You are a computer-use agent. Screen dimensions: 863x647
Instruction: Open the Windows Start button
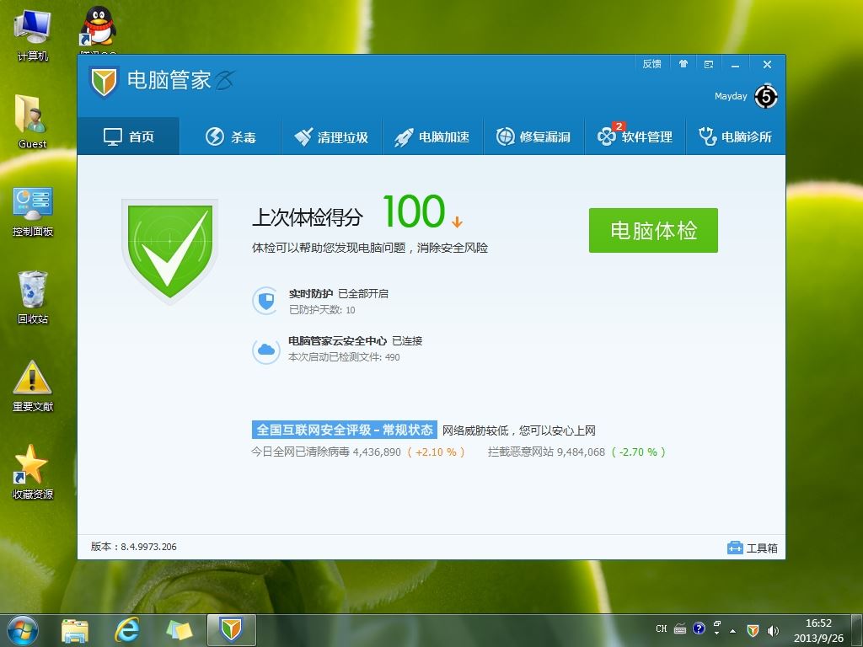pyautogui.click(x=23, y=630)
